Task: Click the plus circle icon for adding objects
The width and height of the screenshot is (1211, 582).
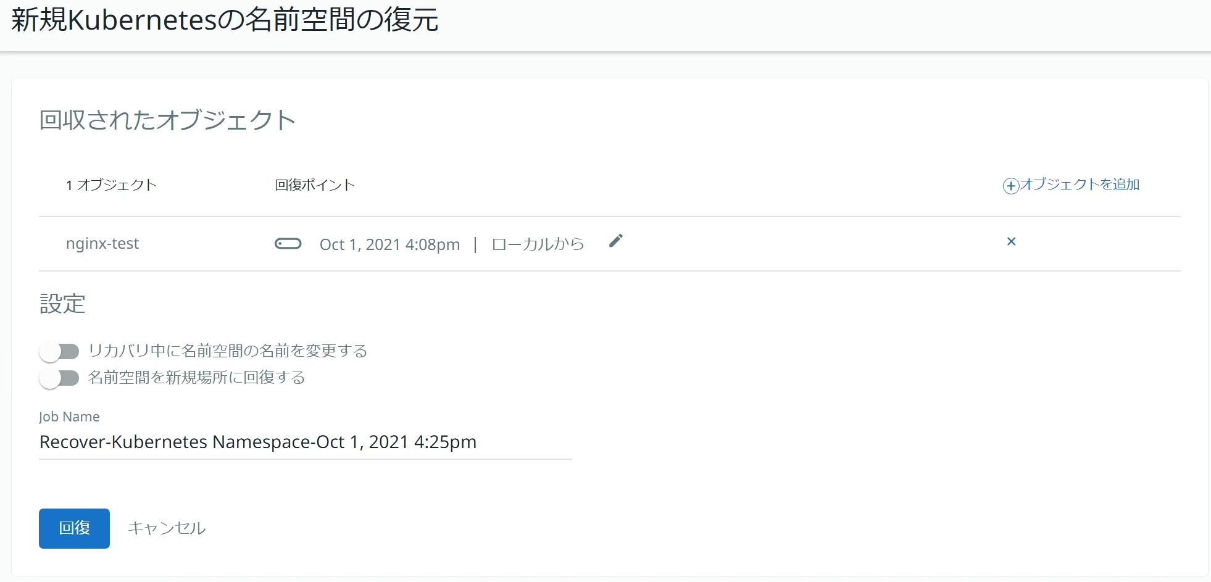Action: tap(1010, 186)
